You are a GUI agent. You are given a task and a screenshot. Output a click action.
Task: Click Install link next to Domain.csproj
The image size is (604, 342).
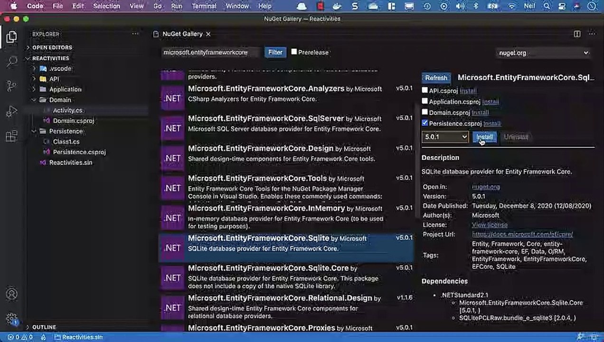(480, 113)
